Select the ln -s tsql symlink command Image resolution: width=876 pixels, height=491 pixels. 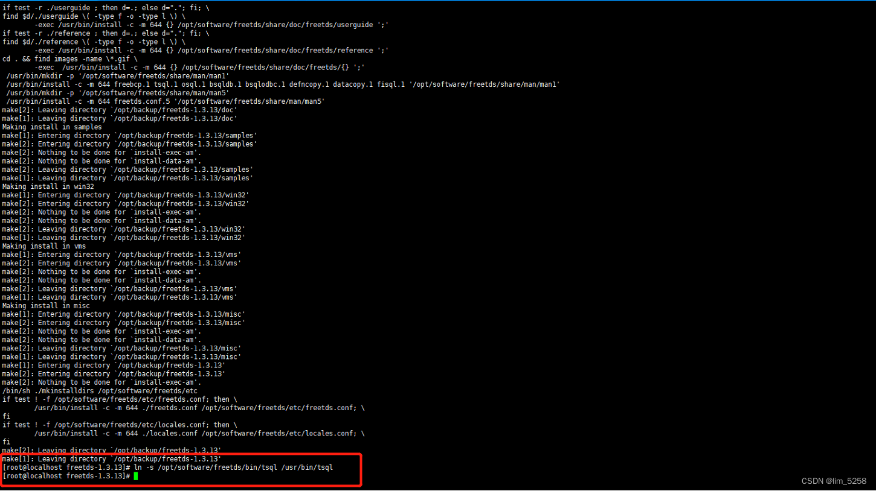pyautogui.click(x=236, y=467)
